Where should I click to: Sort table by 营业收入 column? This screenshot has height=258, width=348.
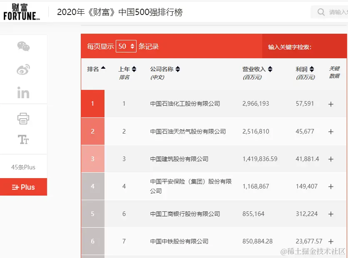coord(257,73)
